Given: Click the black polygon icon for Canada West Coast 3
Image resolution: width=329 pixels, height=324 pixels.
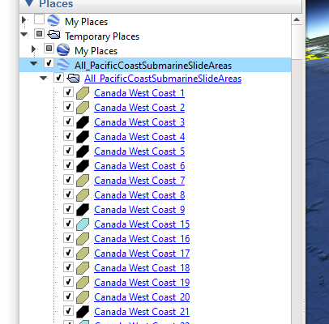Looking at the screenshot, I should point(83,122).
